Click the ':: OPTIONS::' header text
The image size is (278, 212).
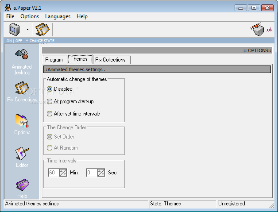tap(257, 50)
